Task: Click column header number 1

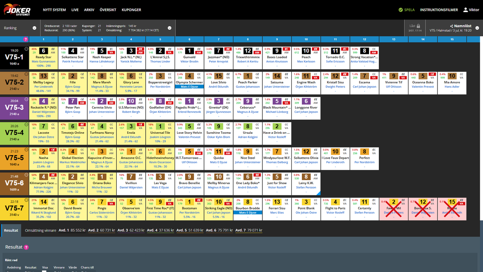Action: (x=43, y=39)
